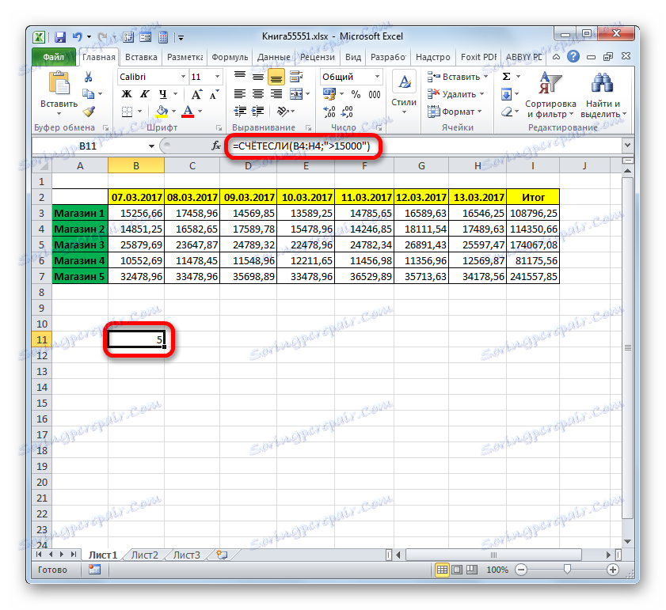Apply the red font color A
Viewport: 666px width, 610px height.
(x=188, y=112)
